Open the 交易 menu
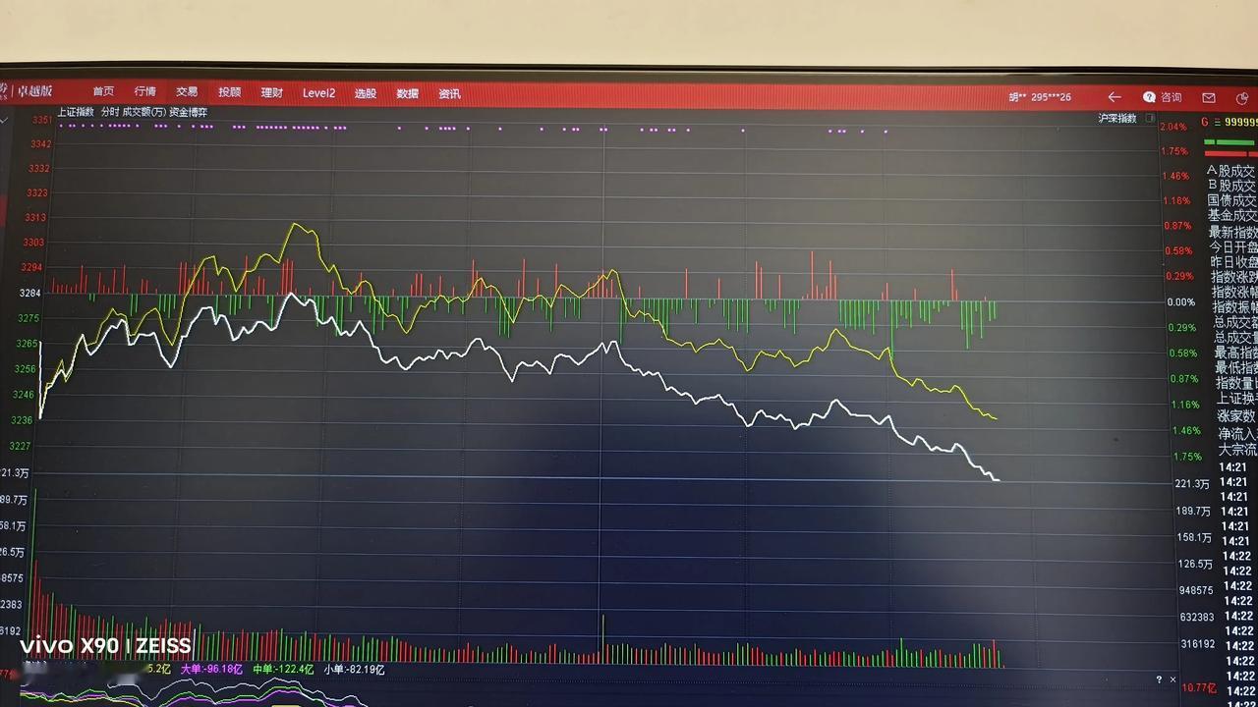Image resolution: width=1258 pixels, height=707 pixels. 187,92
